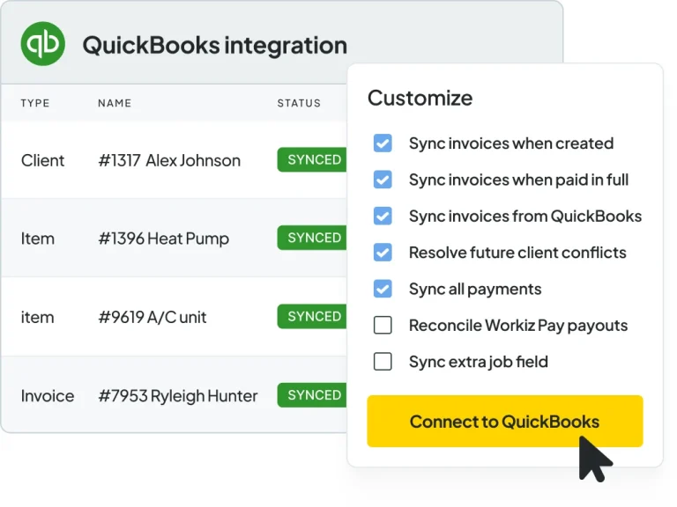Click the QuickBooks logo icon
677x507 pixels.
click(42, 43)
